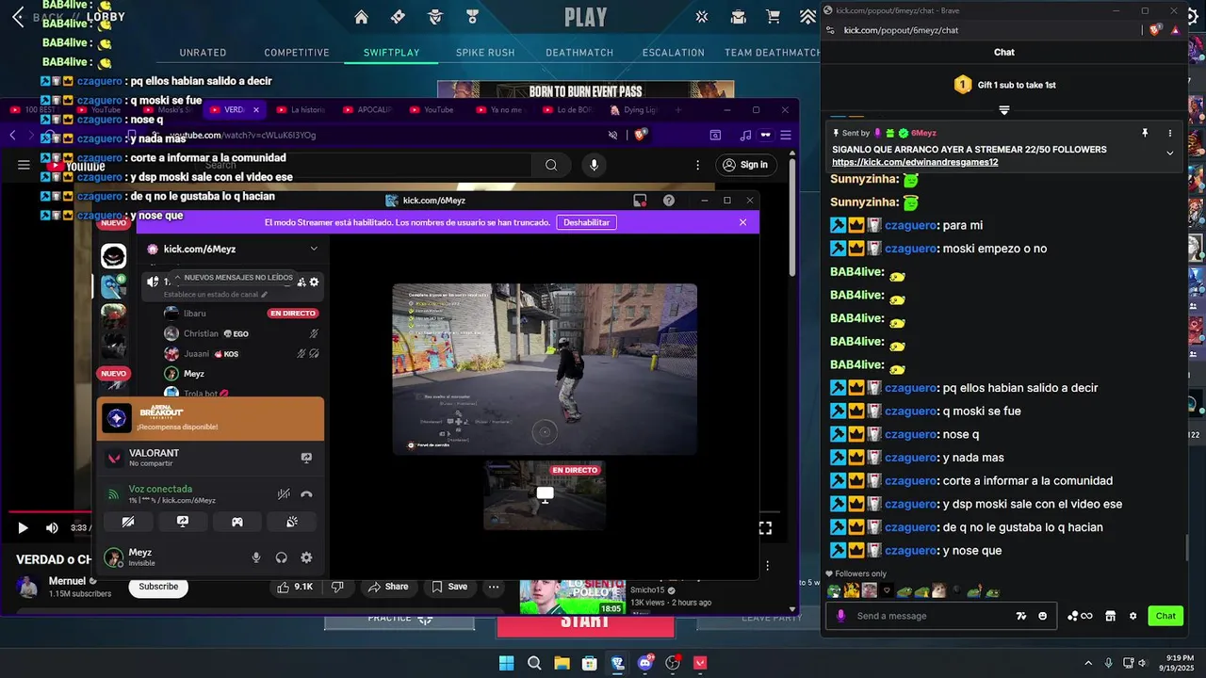Mute Discord microphone next to Meyz
Image resolution: width=1206 pixels, height=678 pixels.
click(256, 557)
